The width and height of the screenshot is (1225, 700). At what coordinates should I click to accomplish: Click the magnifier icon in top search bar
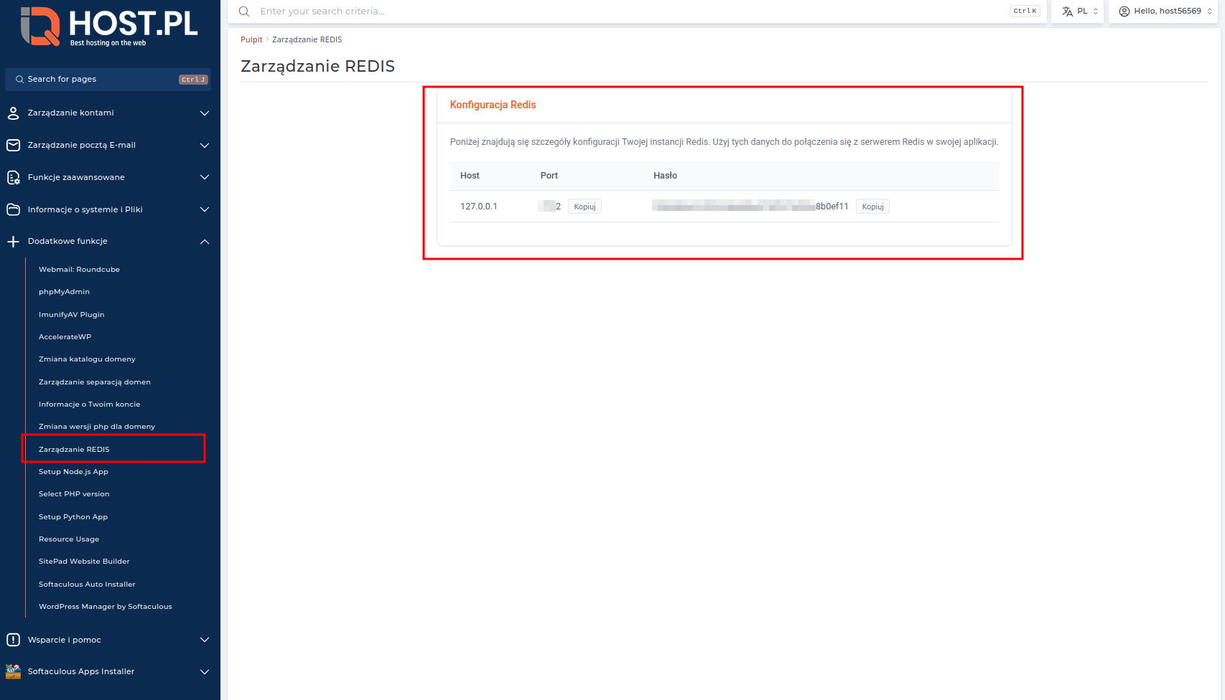point(244,11)
